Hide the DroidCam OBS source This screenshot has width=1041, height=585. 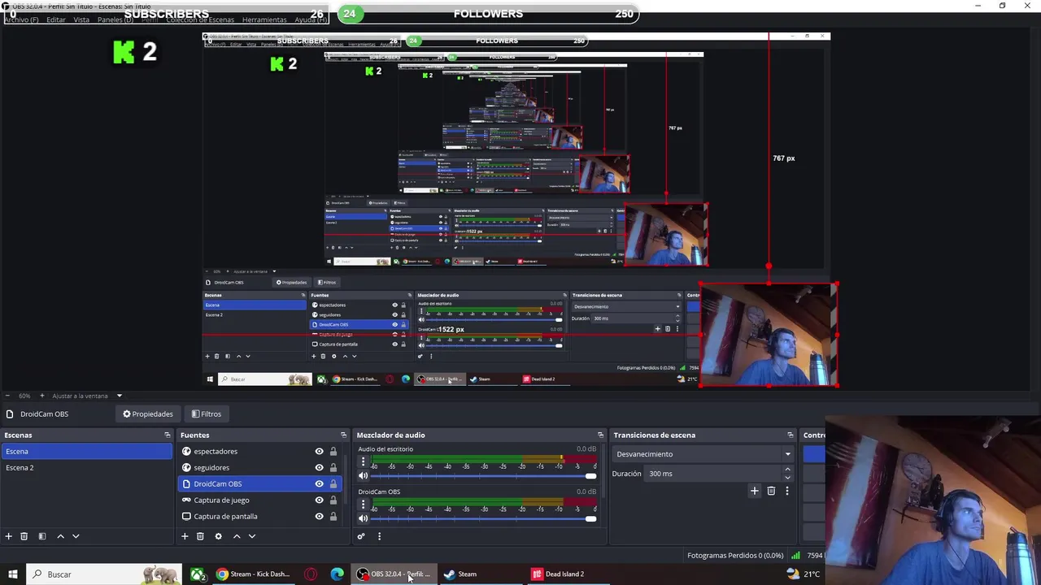click(319, 484)
